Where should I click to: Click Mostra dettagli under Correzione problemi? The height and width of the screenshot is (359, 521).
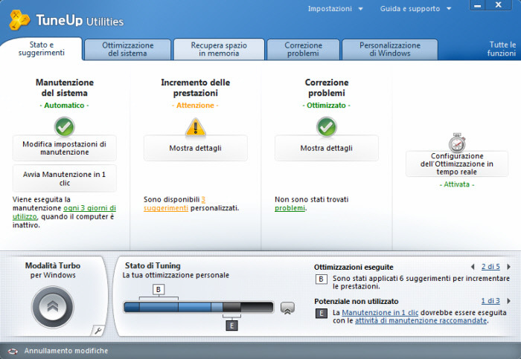(327, 148)
